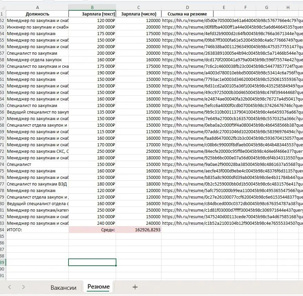
Task: Add a new sheet with the plus button
Action: pyautogui.click(x=135, y=287)
